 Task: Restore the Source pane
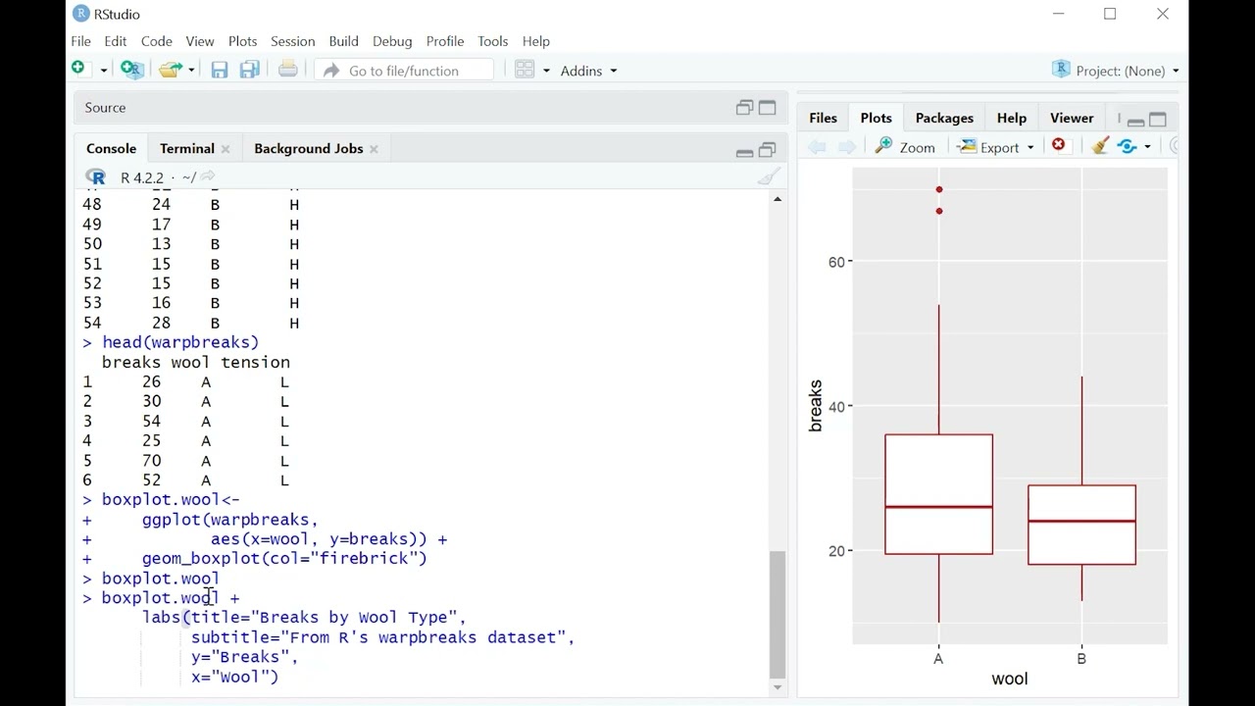744,108
